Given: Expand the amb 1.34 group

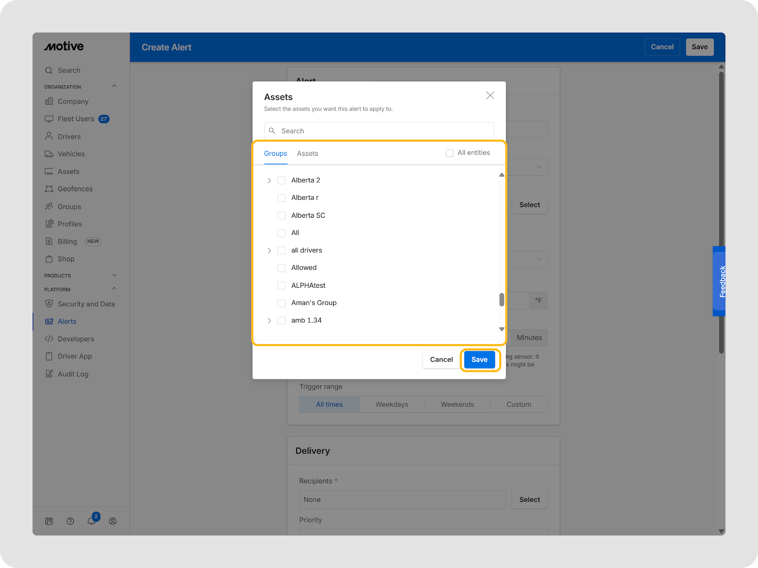Looking at the screenshot, I should (x=269, y=320).
